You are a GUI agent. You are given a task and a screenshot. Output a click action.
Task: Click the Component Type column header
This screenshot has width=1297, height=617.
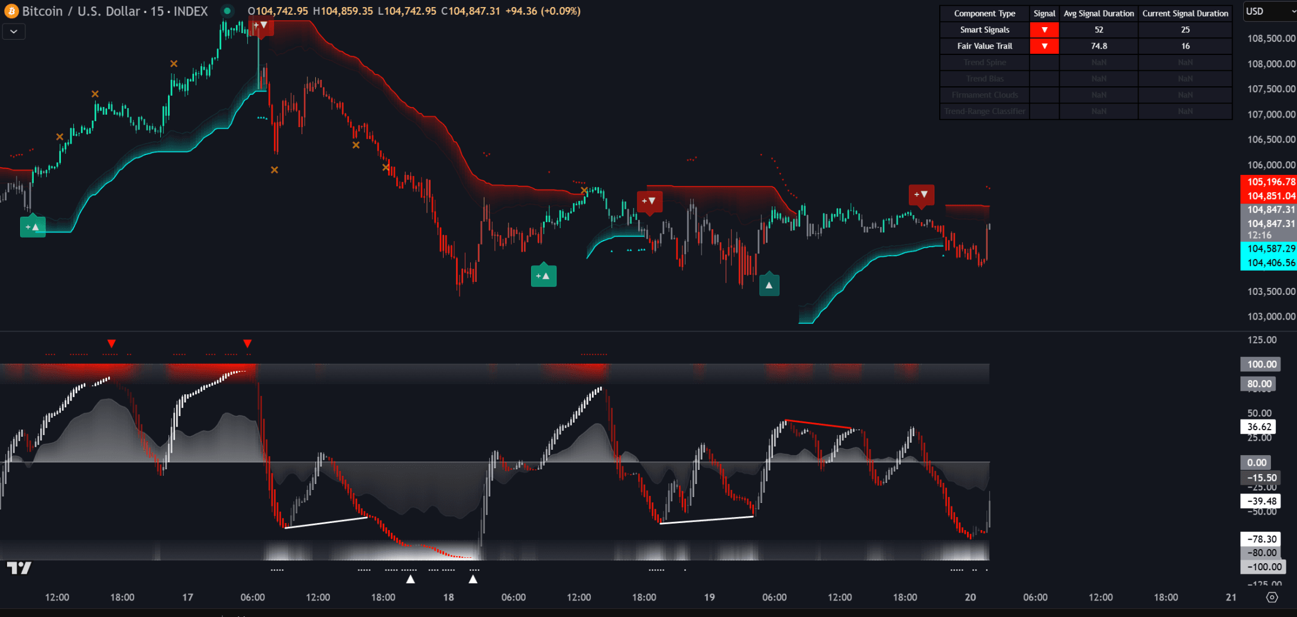984,14
